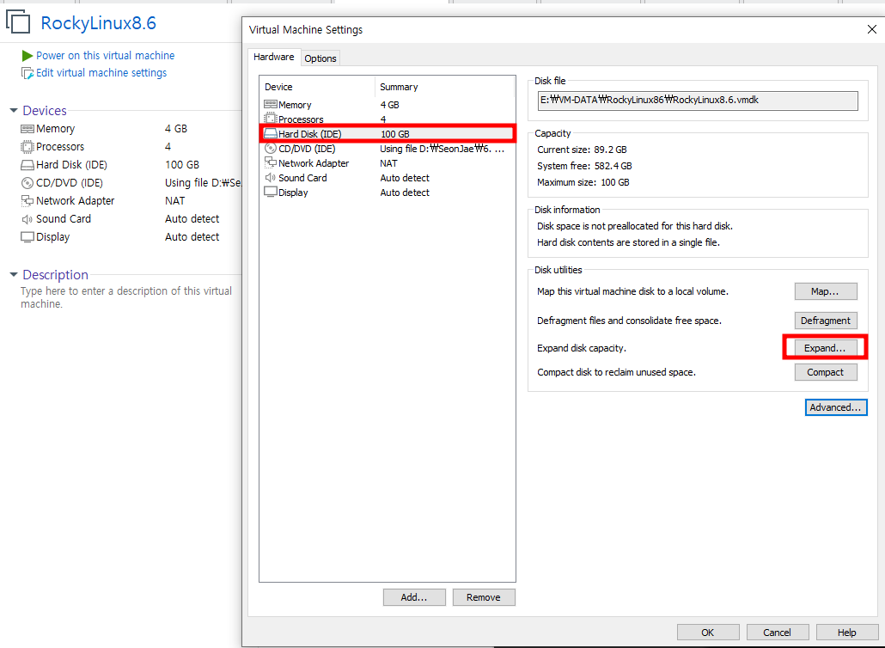
Task: Click the Device column header
Action: pyautogui.click(x=318, y=87)
